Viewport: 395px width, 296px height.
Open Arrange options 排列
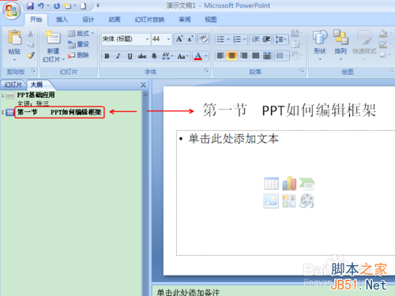[340, 45]
